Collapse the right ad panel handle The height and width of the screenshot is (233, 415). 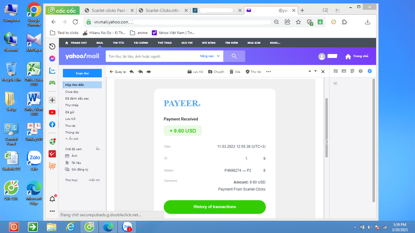click(x=327, y=142)
